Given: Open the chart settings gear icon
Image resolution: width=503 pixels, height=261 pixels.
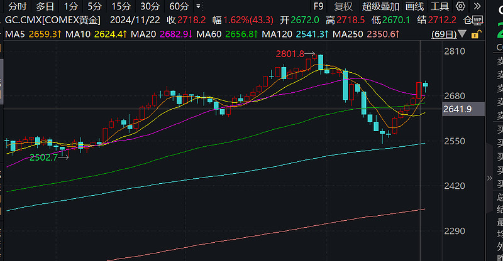Looking at the screenshot, I should tap(460, 6).
